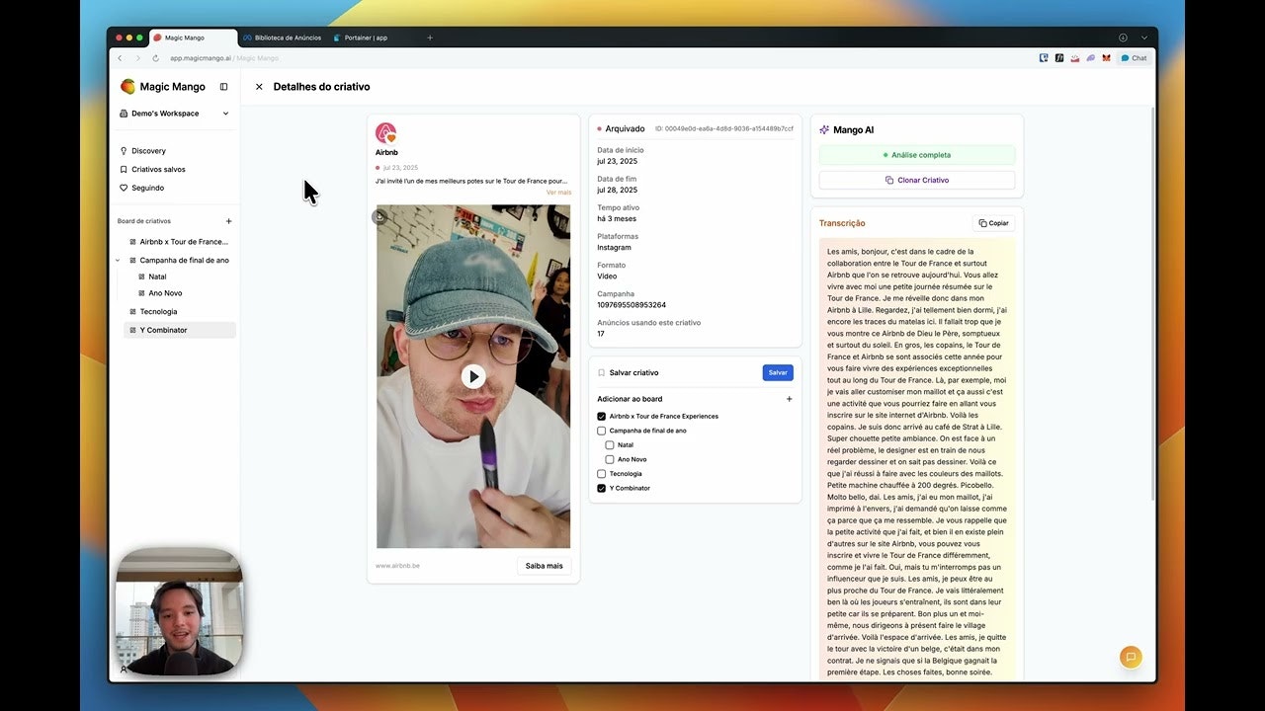
Task: Collapse Campanha de final de ano in sidebar
Action: click(118, 260)
